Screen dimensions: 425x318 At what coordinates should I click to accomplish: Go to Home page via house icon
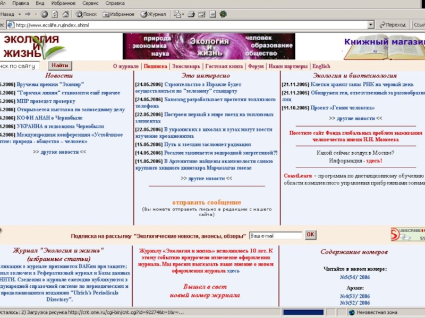pos(65,14)
